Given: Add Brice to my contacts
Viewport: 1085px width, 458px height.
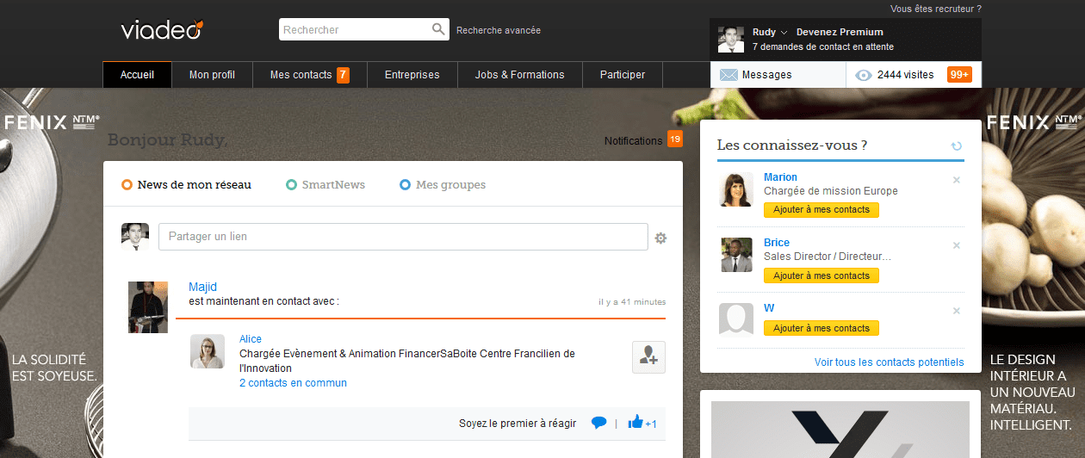Looking at the screenshot, I should click(821, 275).
